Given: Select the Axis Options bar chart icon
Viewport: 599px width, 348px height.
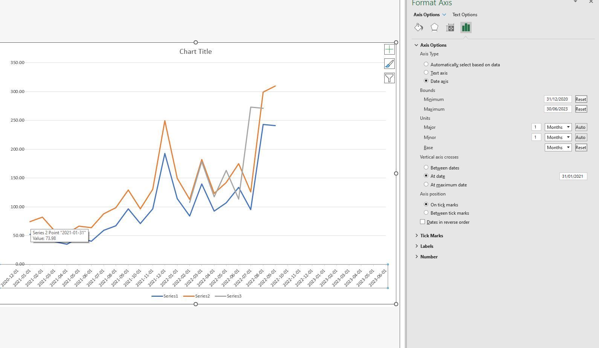Looking at the screenshot, I should coord(466,27).
